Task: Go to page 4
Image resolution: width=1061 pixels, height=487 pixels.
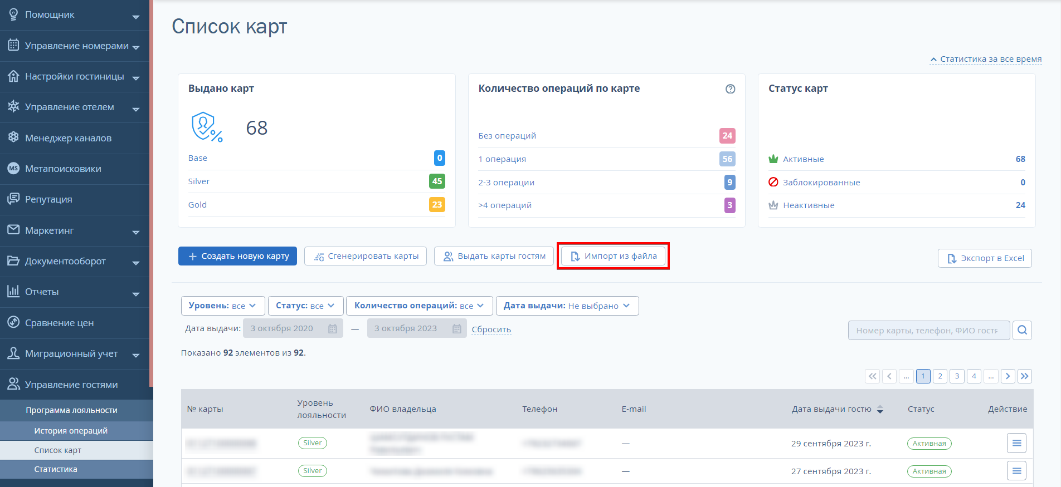Action: [x=974, y=376]
